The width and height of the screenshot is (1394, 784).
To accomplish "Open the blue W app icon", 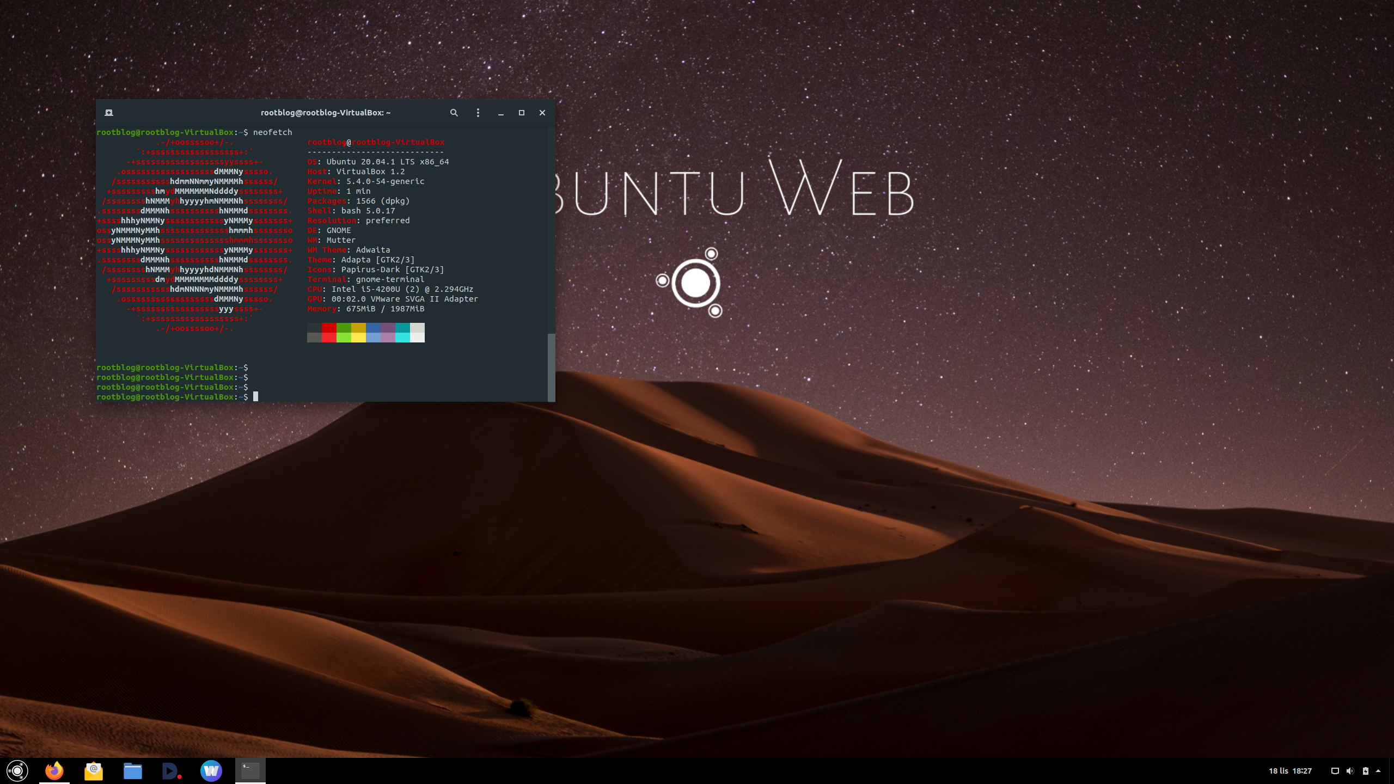I will point(211,771).
